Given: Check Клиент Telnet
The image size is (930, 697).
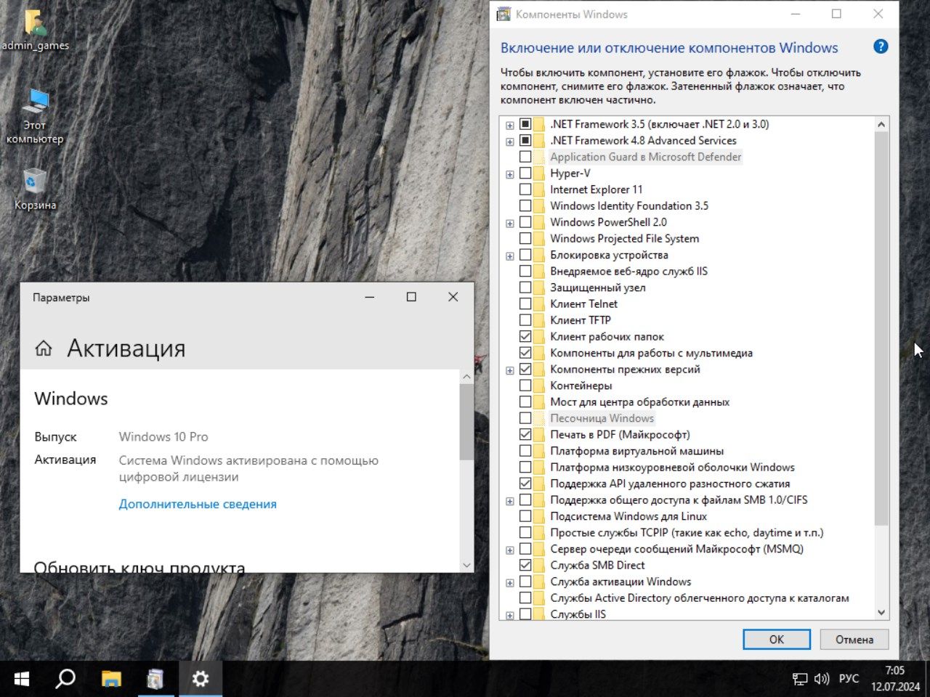Looking at the screenshot, I should click(525, 303).
